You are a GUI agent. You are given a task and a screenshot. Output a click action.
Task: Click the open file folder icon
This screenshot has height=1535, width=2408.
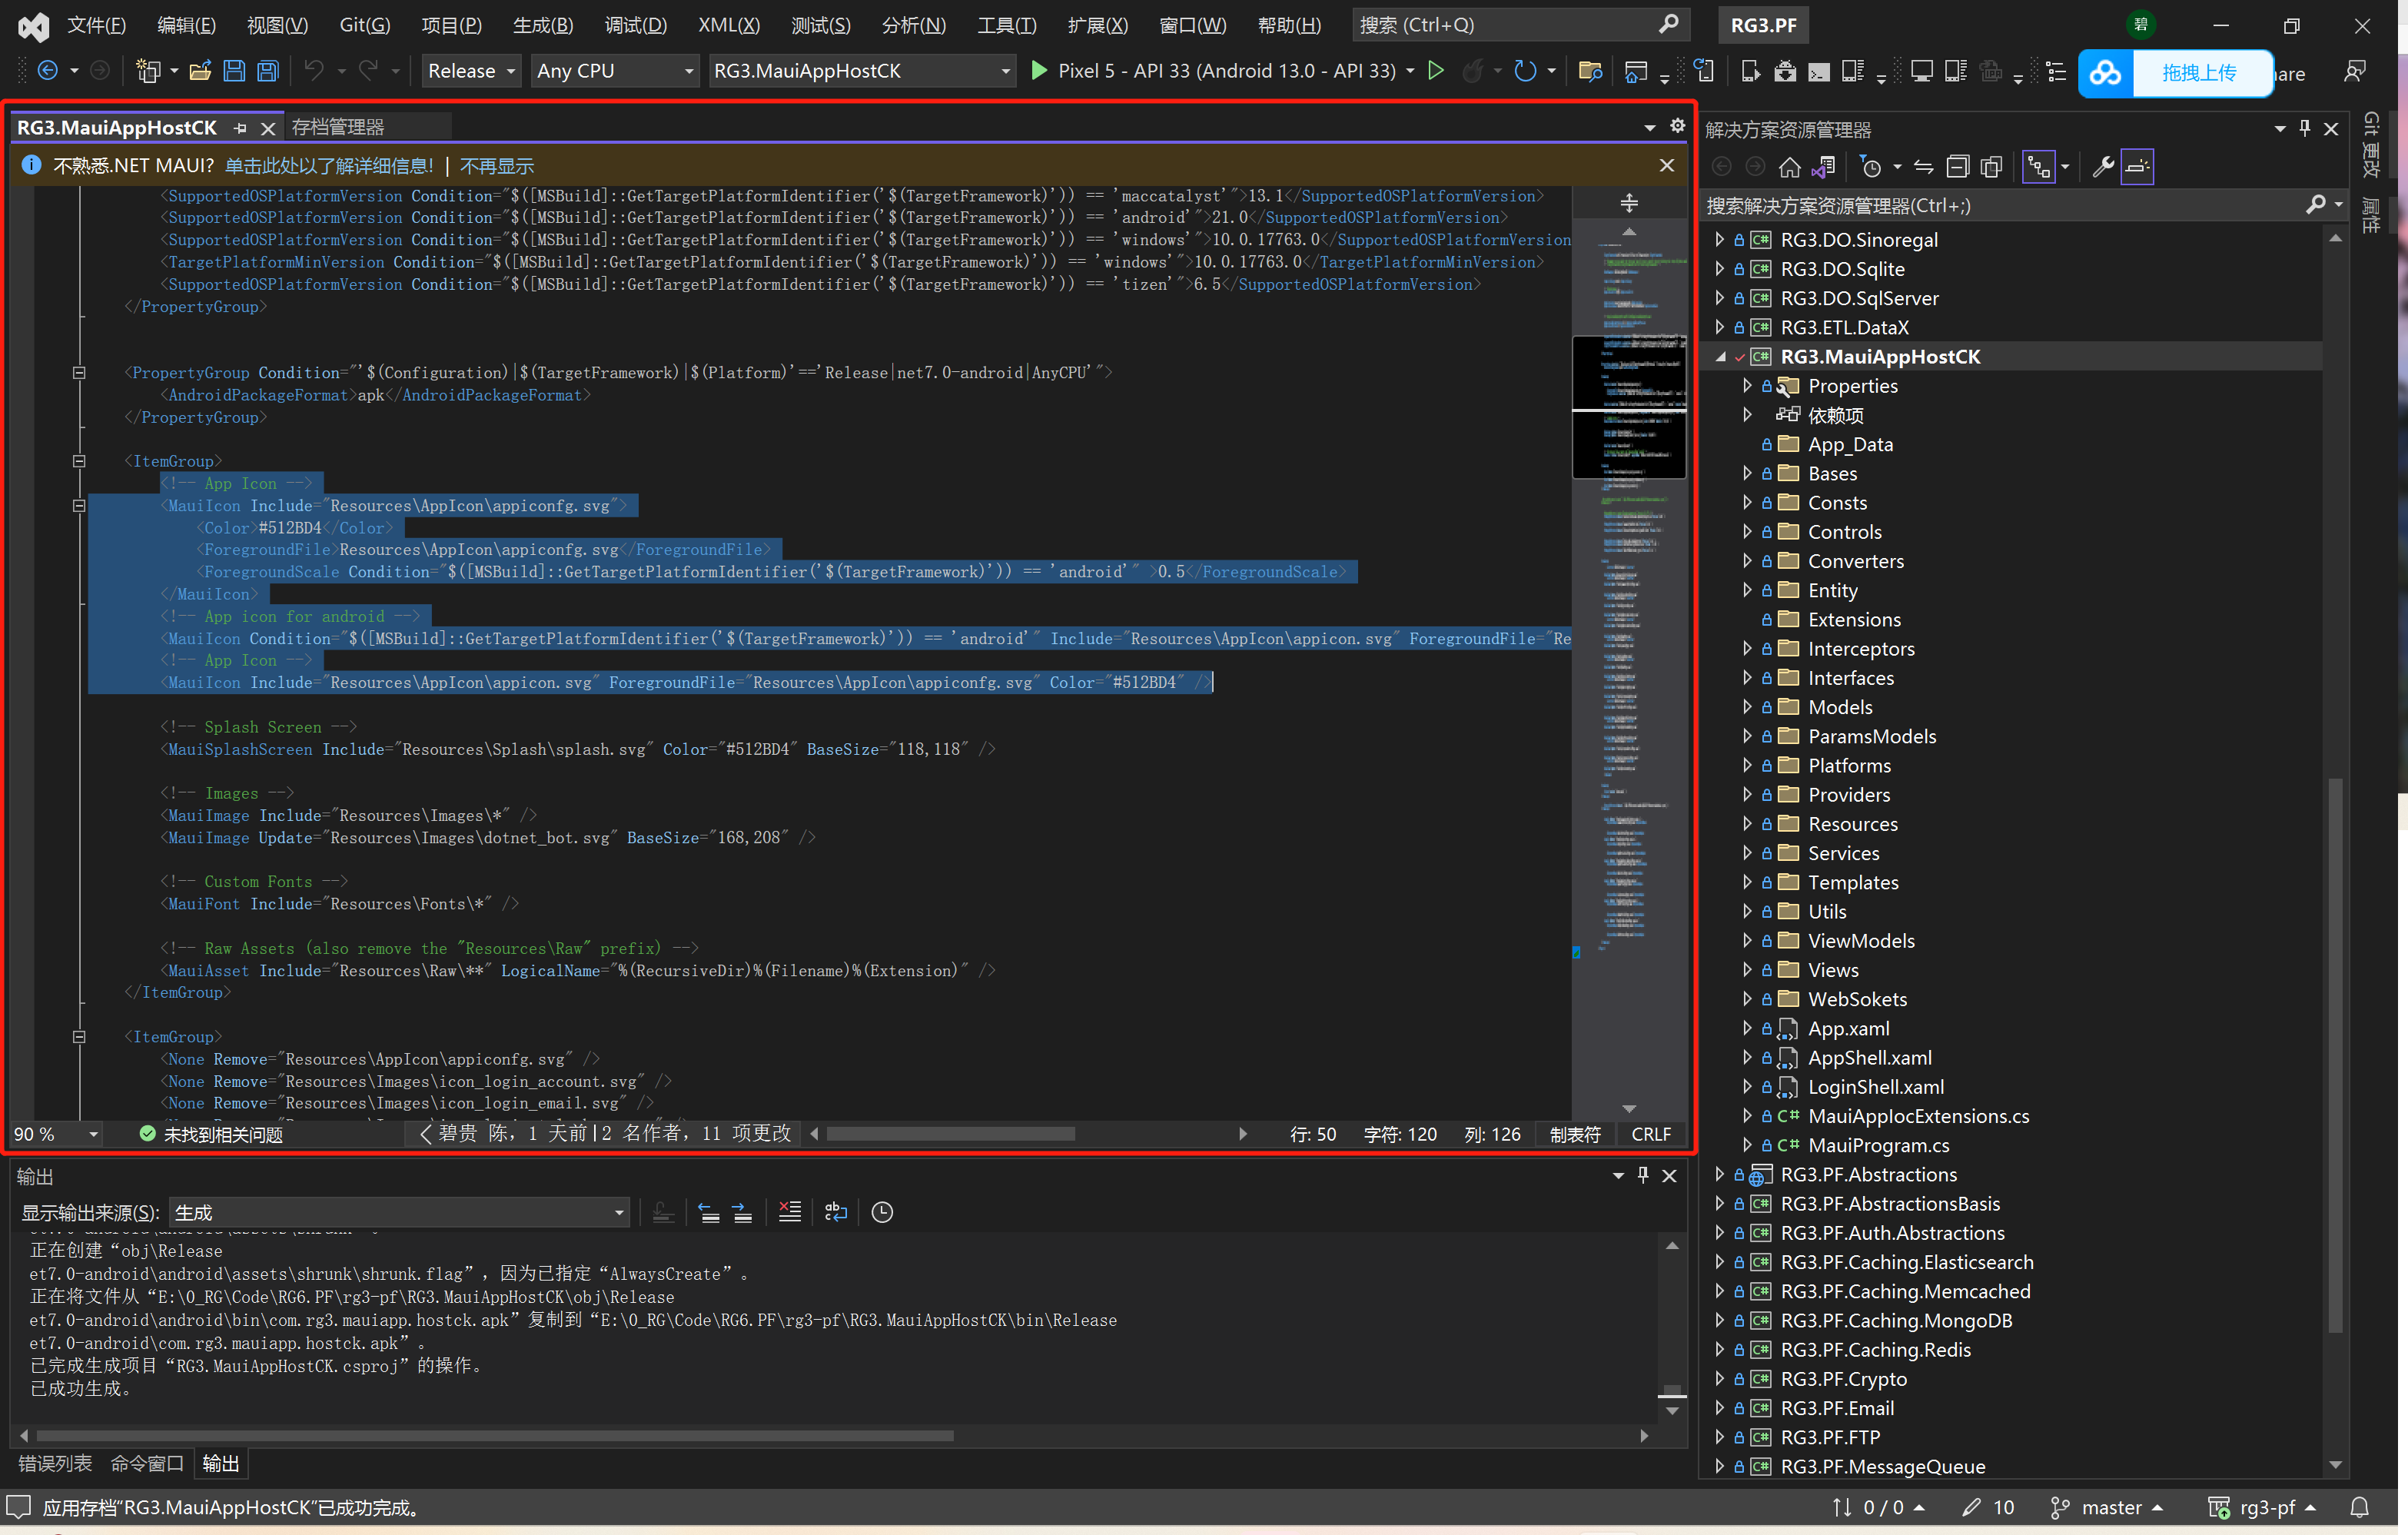[200, 71]
